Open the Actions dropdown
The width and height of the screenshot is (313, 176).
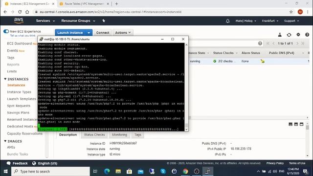click(x=123, y=33)
